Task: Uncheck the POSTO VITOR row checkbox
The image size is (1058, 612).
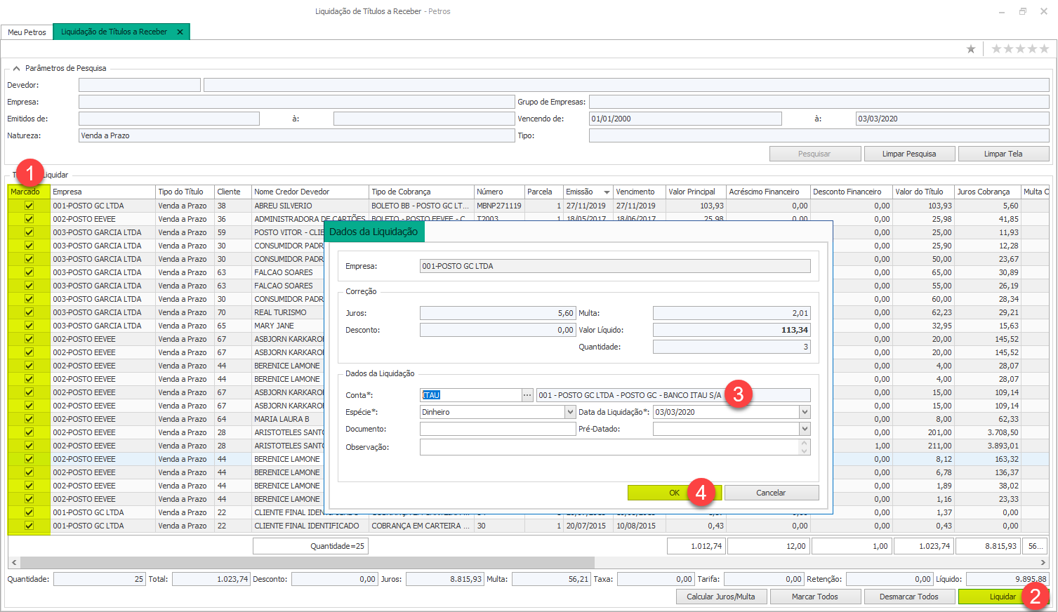Action: click(x=29, y=232)
